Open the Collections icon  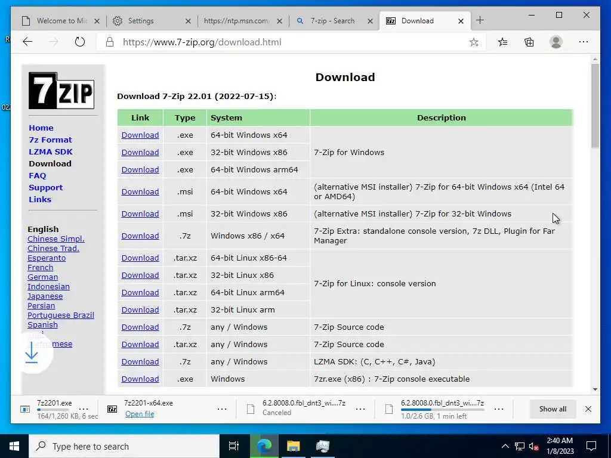(x=529, y=42)
